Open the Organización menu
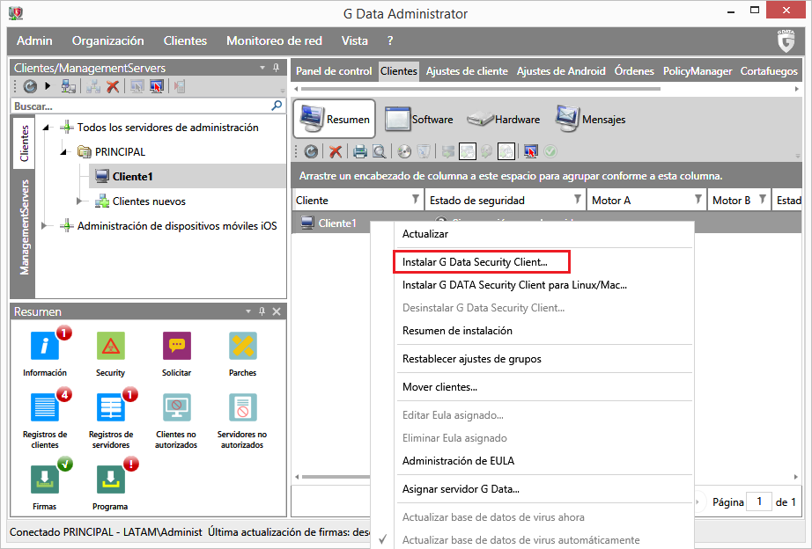The height and width of the screenshot is (549, 812). [x=107, y=40]
